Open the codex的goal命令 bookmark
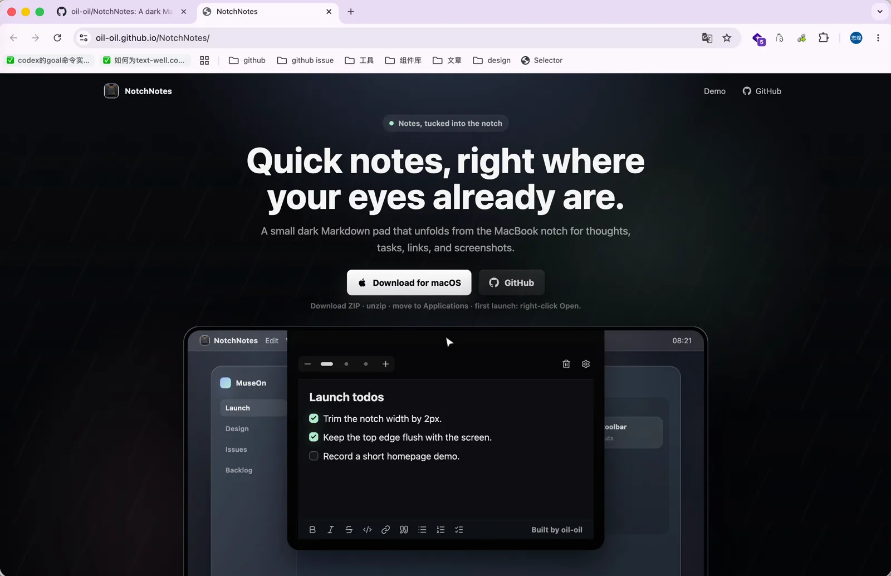The image size is (891, 576). point(48,60)
